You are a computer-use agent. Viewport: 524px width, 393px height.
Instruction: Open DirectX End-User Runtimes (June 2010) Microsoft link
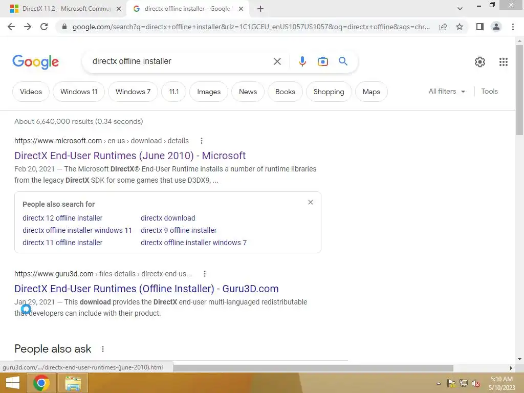coord(130,156)
